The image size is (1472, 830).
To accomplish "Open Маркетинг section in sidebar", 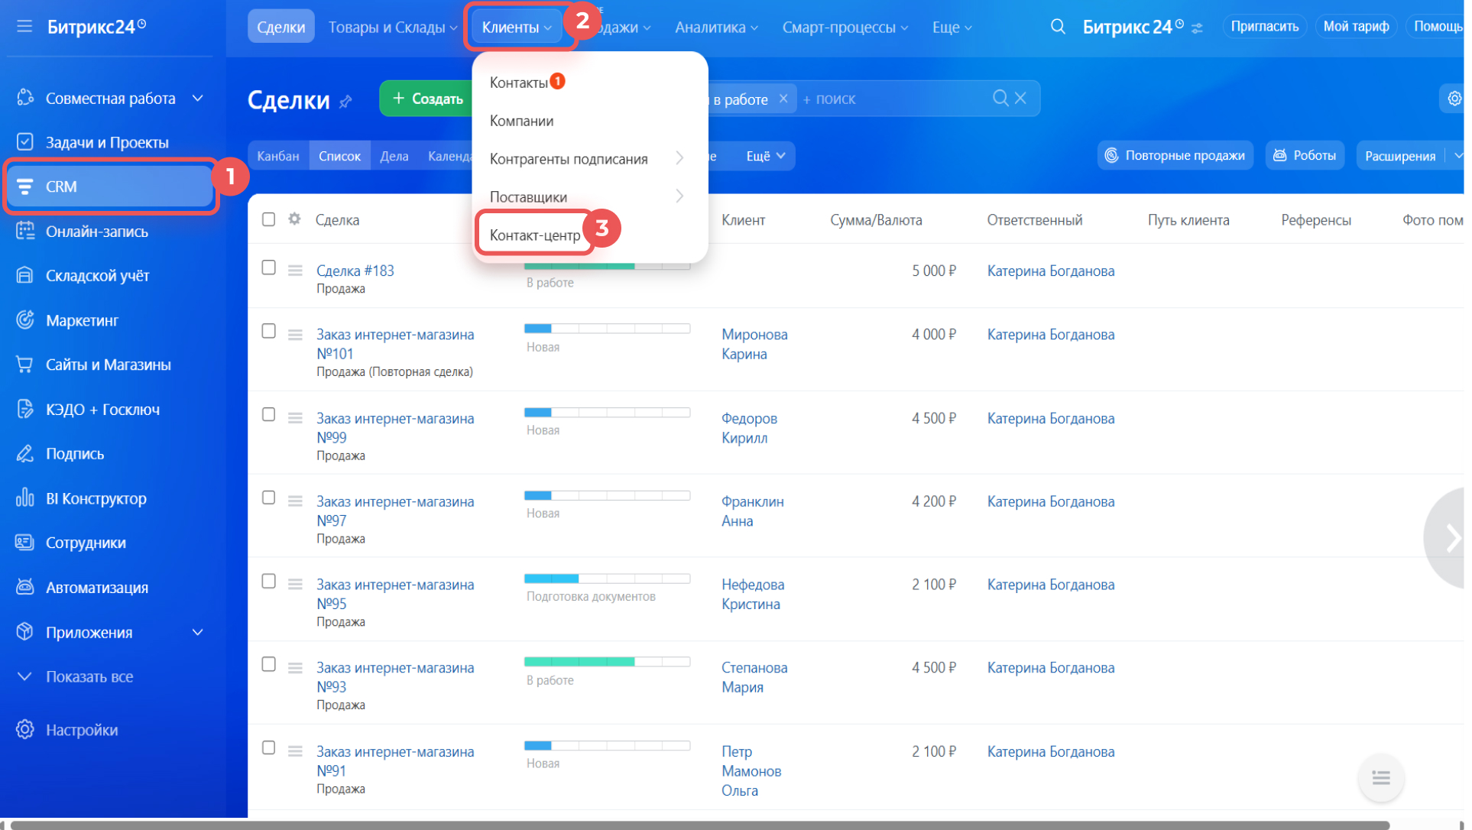I will coord(82,320).
